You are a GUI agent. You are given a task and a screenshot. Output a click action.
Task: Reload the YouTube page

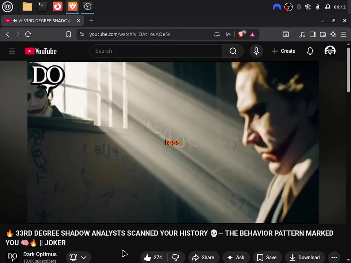click(x=28, y=34)
